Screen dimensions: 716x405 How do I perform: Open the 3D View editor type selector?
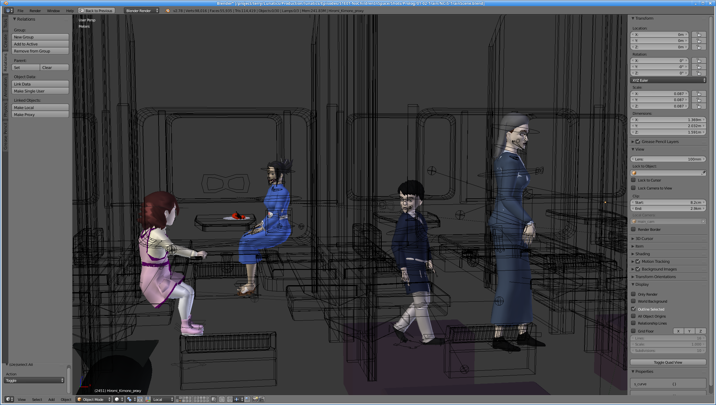coord(9,399)
